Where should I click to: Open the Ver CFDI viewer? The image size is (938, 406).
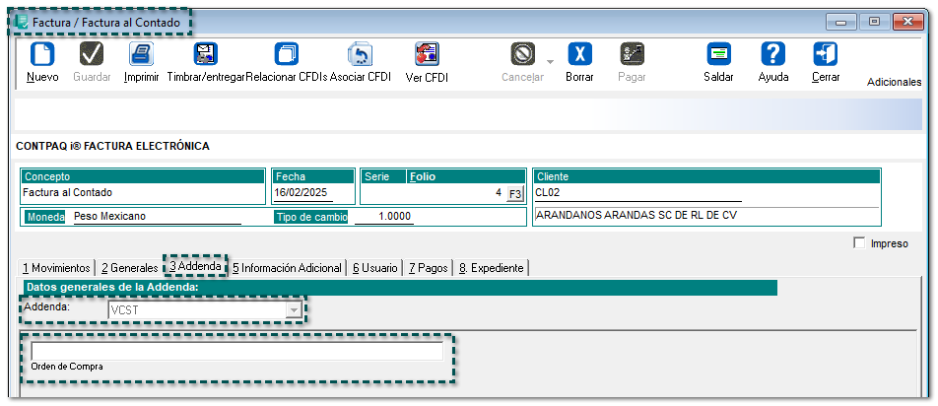coord(428,54)
